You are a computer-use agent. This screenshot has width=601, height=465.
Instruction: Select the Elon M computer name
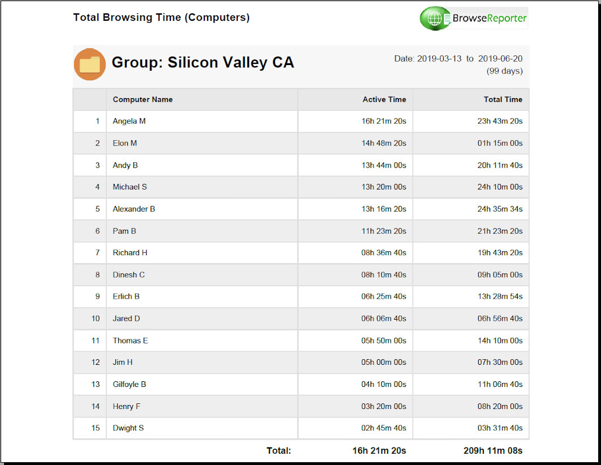coord(125,143)
